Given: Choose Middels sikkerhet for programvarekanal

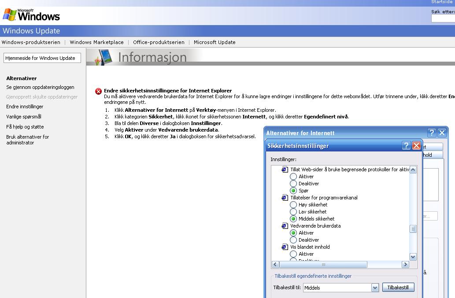Looking at the screenshot, I should click(x=293, y=219).
